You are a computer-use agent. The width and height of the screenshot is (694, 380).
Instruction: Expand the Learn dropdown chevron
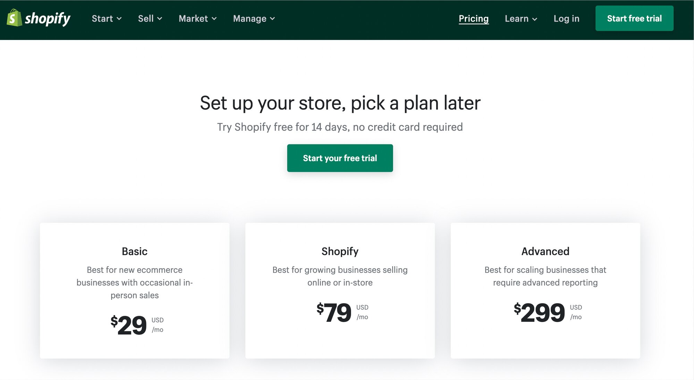click(x=535, y=19)
